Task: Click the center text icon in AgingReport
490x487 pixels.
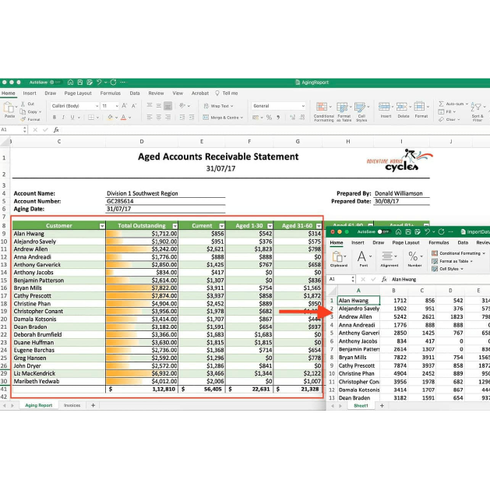Action: point(159,117)
